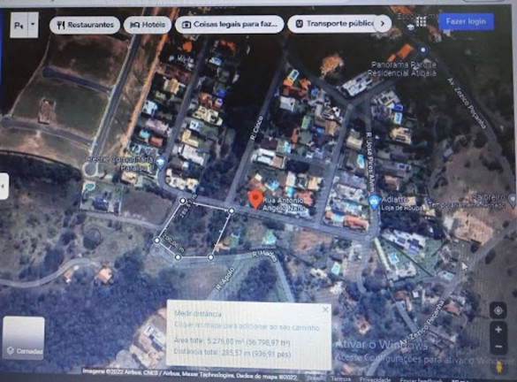
Task: Open the dropdown arrow next to the P icon
Action: pyautogui.click(x=33, y=25)
